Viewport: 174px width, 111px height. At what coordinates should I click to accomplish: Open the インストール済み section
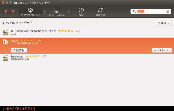click(57, 12)
